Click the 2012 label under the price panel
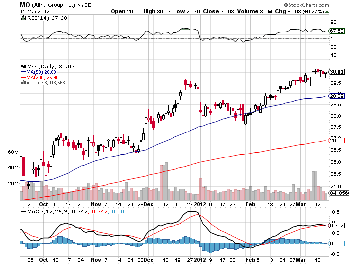 click(x=200, y=204)
